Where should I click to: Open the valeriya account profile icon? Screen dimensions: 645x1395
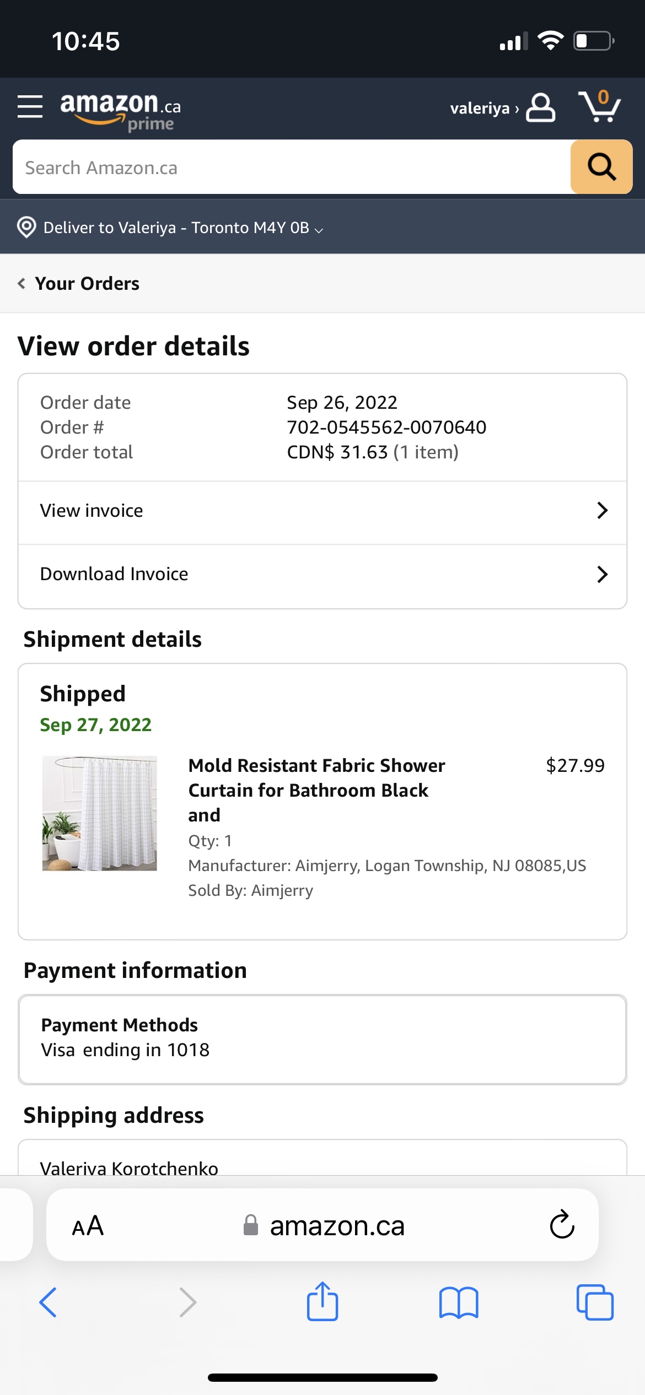click(x=540, y=107)
